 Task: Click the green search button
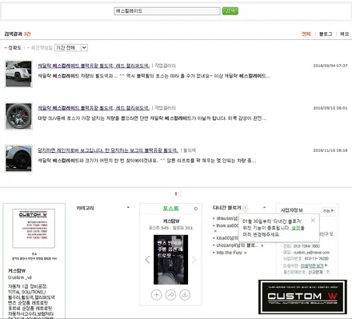click(x=230, y=11)
